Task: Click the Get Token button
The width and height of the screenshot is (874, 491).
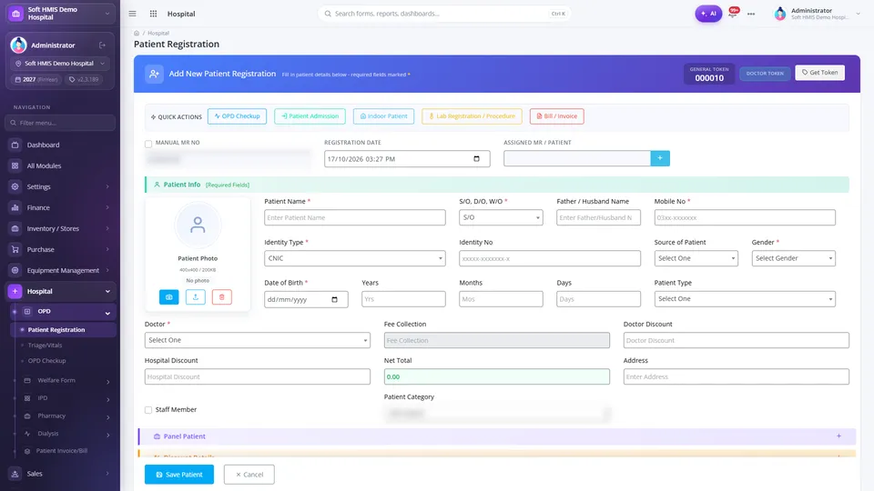Action: [x=820, y=73]
